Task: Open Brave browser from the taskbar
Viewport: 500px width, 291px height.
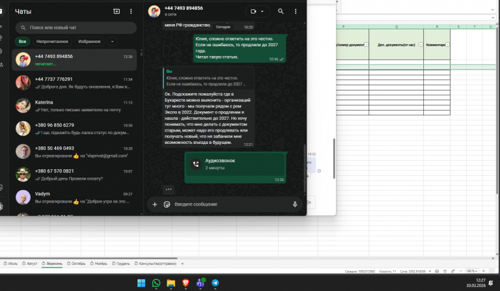Action: point(186,283)
